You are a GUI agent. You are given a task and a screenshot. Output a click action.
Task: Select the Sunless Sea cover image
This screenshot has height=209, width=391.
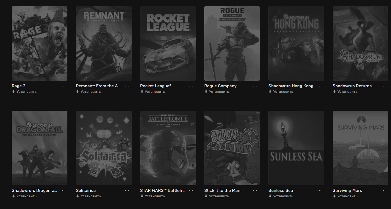click(296, 148)
